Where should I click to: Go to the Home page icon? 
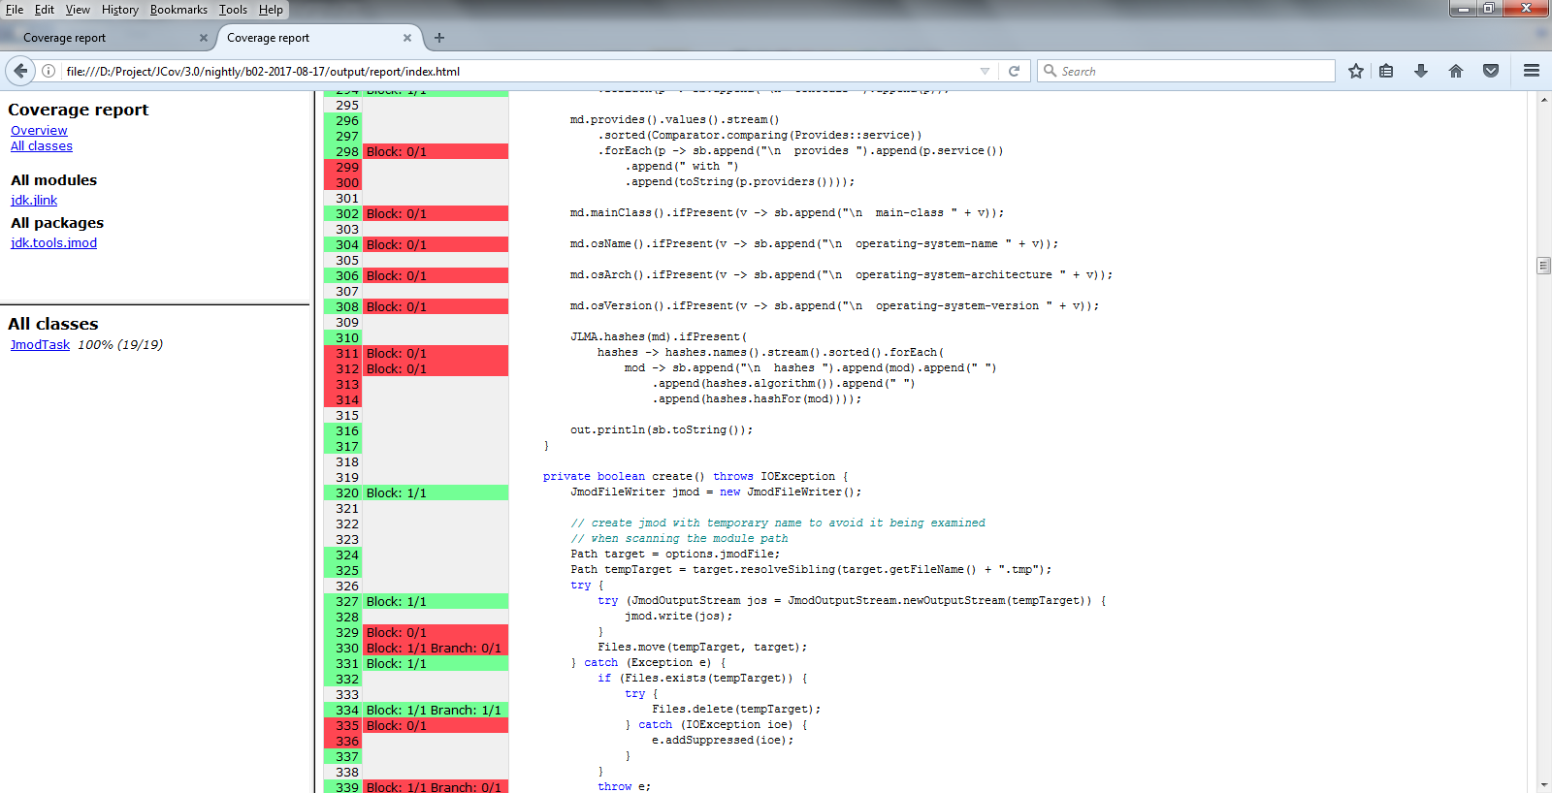pyautogui.click(x=1456, y=71)
